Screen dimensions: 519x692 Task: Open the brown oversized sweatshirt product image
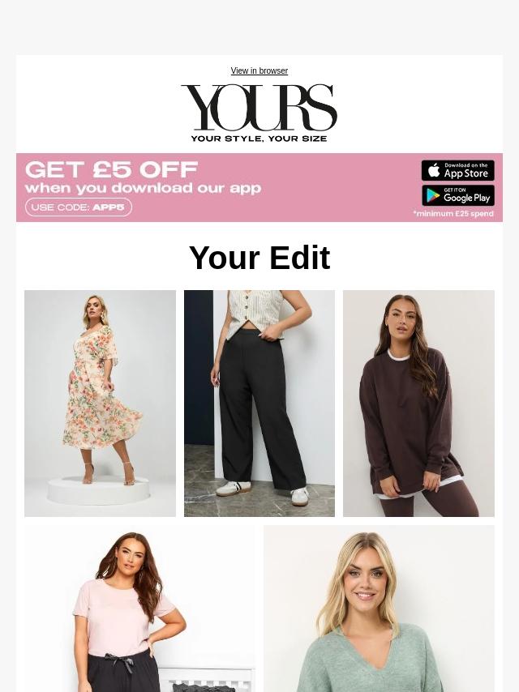pyautogui.click(x=418, y=404)
